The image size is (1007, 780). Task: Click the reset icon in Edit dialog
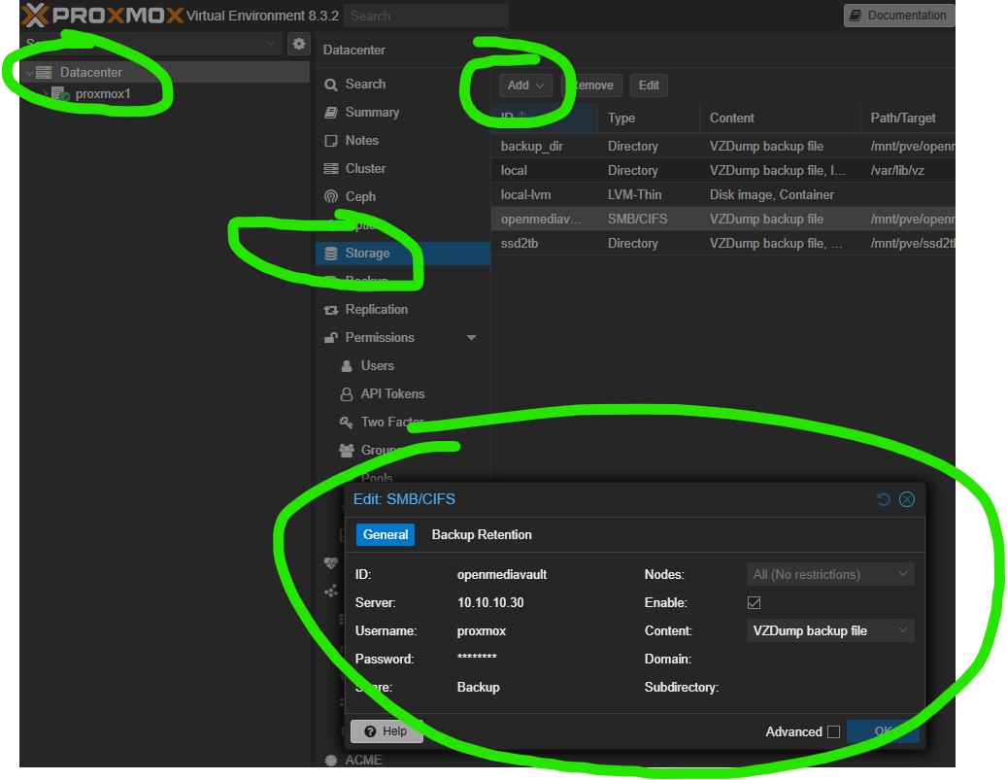(x=883, y=499)
